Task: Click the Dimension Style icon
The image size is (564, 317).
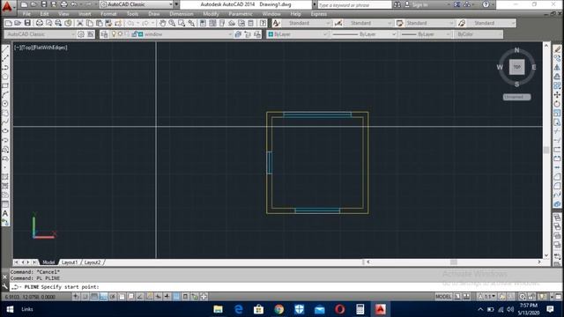Action: click(x=338, y=23)
